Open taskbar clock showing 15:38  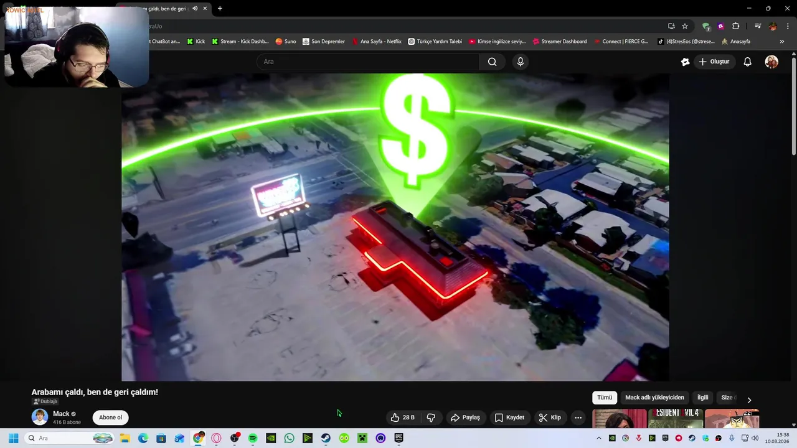[778, 438]
